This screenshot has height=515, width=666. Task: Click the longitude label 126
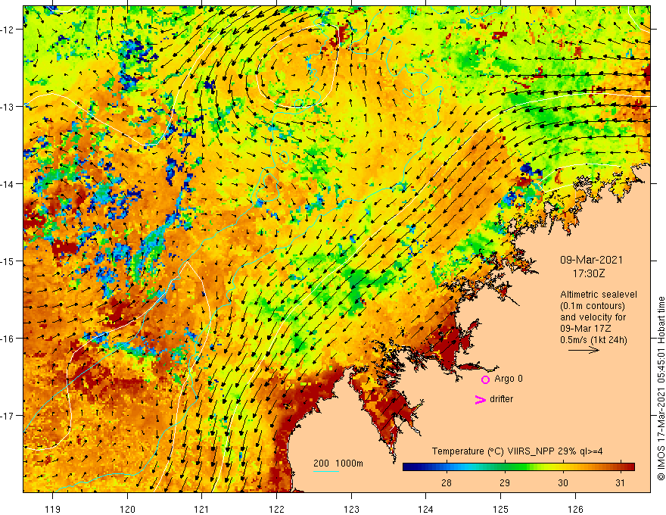point(575,509)
